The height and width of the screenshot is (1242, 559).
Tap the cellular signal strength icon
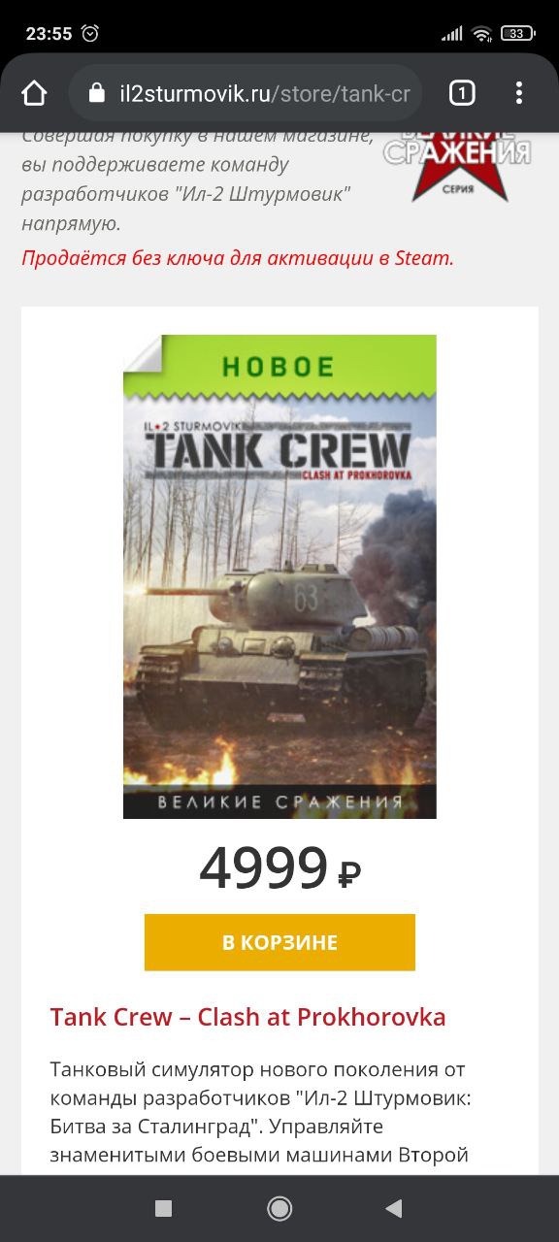pos(452,33)
